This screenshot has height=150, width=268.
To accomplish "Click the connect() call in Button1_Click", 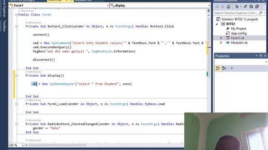I will pos(41,35).
